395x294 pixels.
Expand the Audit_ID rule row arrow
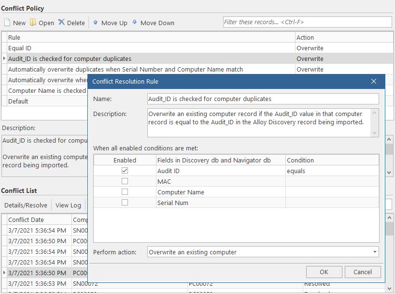tap(3, 58)
